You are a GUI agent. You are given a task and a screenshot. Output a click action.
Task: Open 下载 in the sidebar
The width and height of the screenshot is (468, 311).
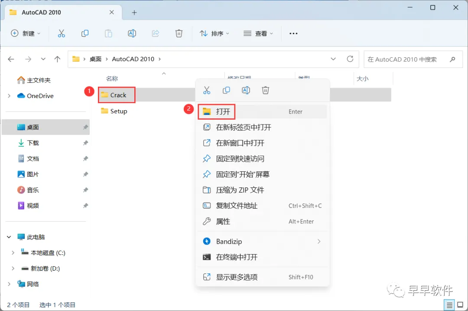click(x=28, y=143)
